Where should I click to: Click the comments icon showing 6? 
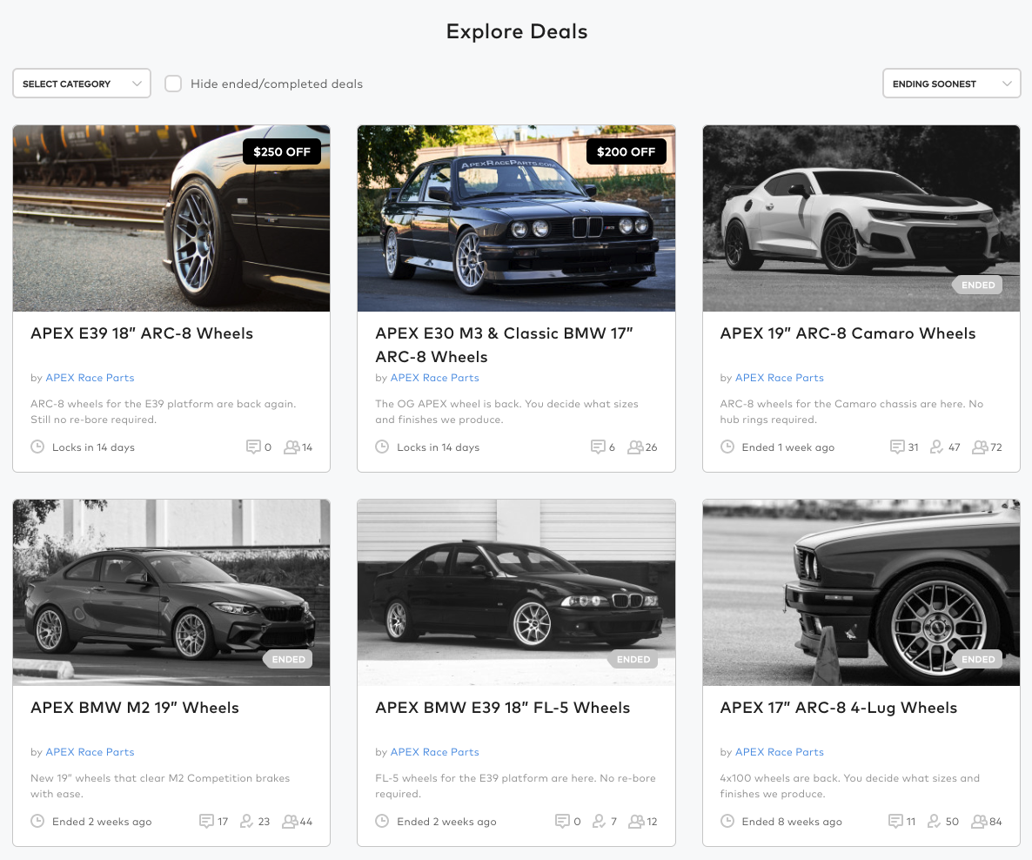pos(598,447)
